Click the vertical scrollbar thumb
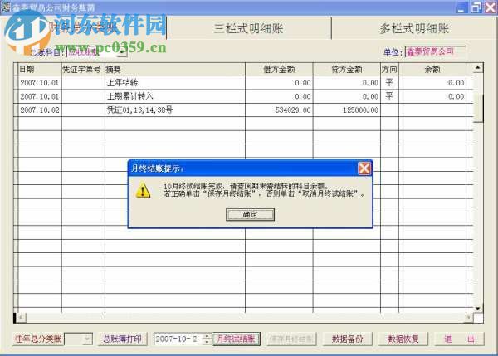 pyautogui.click(x=478, y=108)
